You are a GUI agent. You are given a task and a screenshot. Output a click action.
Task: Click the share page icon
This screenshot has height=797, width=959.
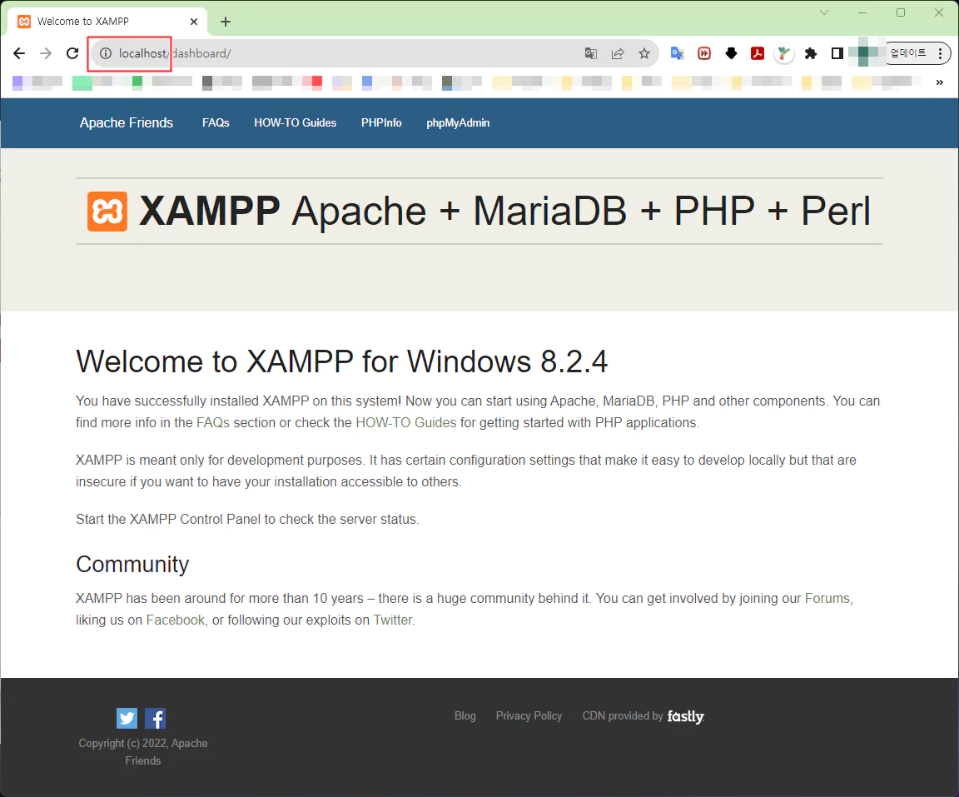click(x=618, y=53)
